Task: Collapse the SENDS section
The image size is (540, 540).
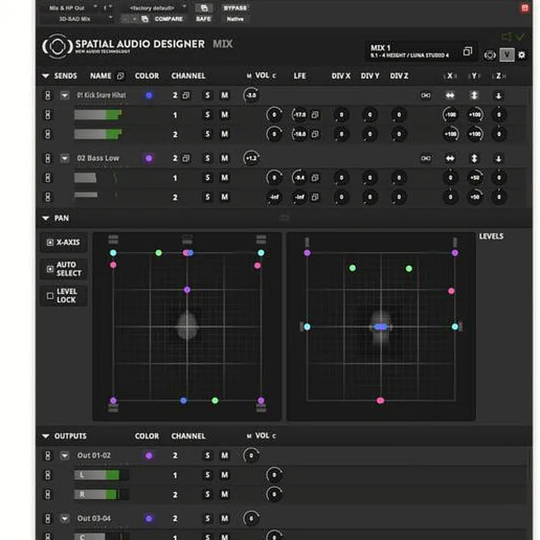Action: [x=45, y=76]
